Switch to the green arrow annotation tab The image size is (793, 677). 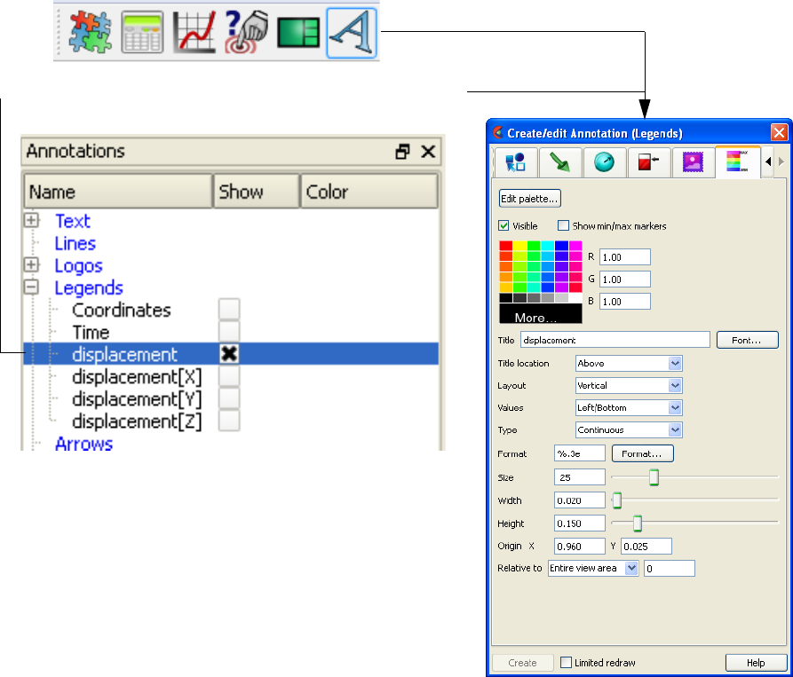click(559, 162)
